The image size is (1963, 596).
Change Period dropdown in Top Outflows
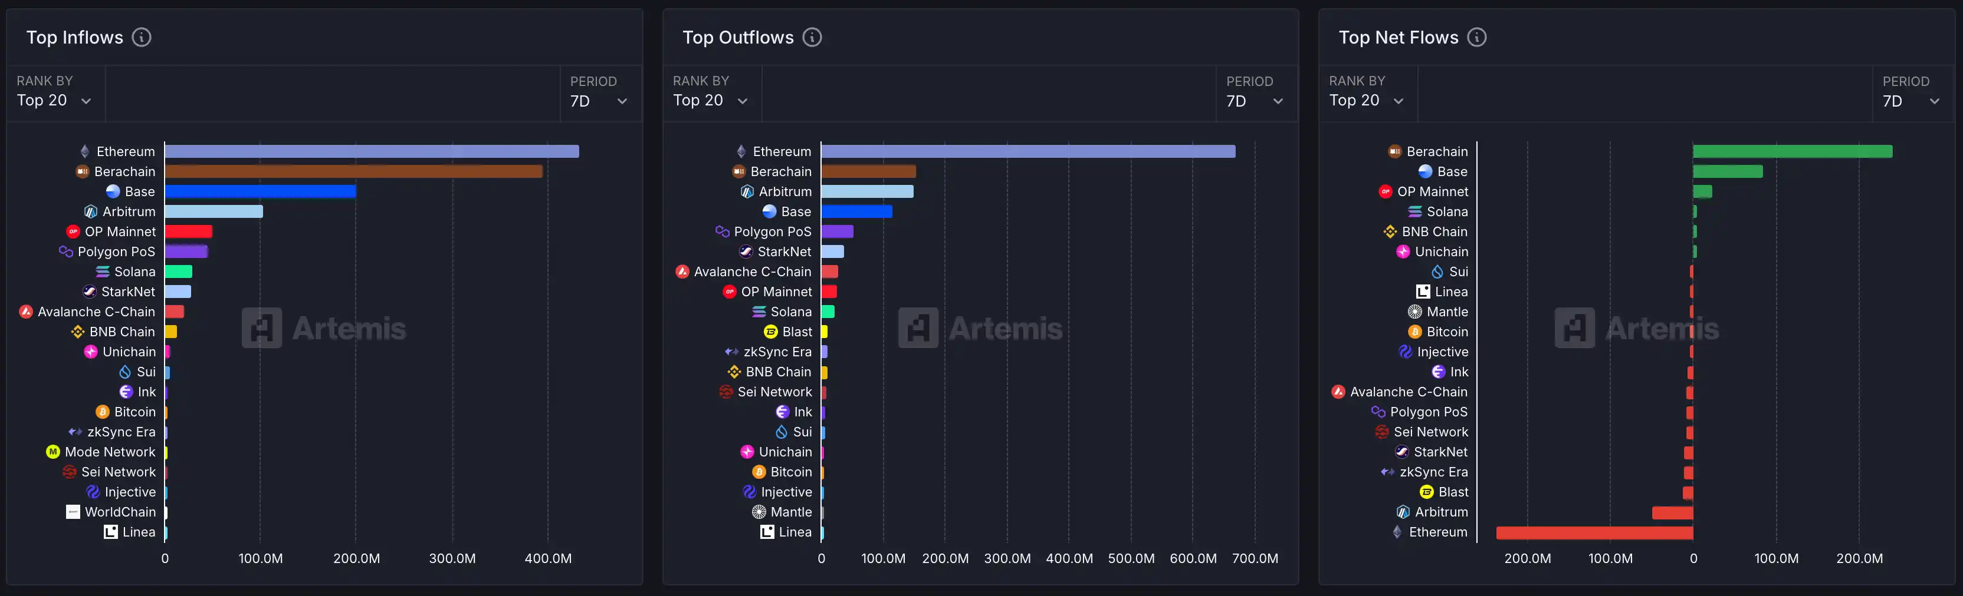1255,101
